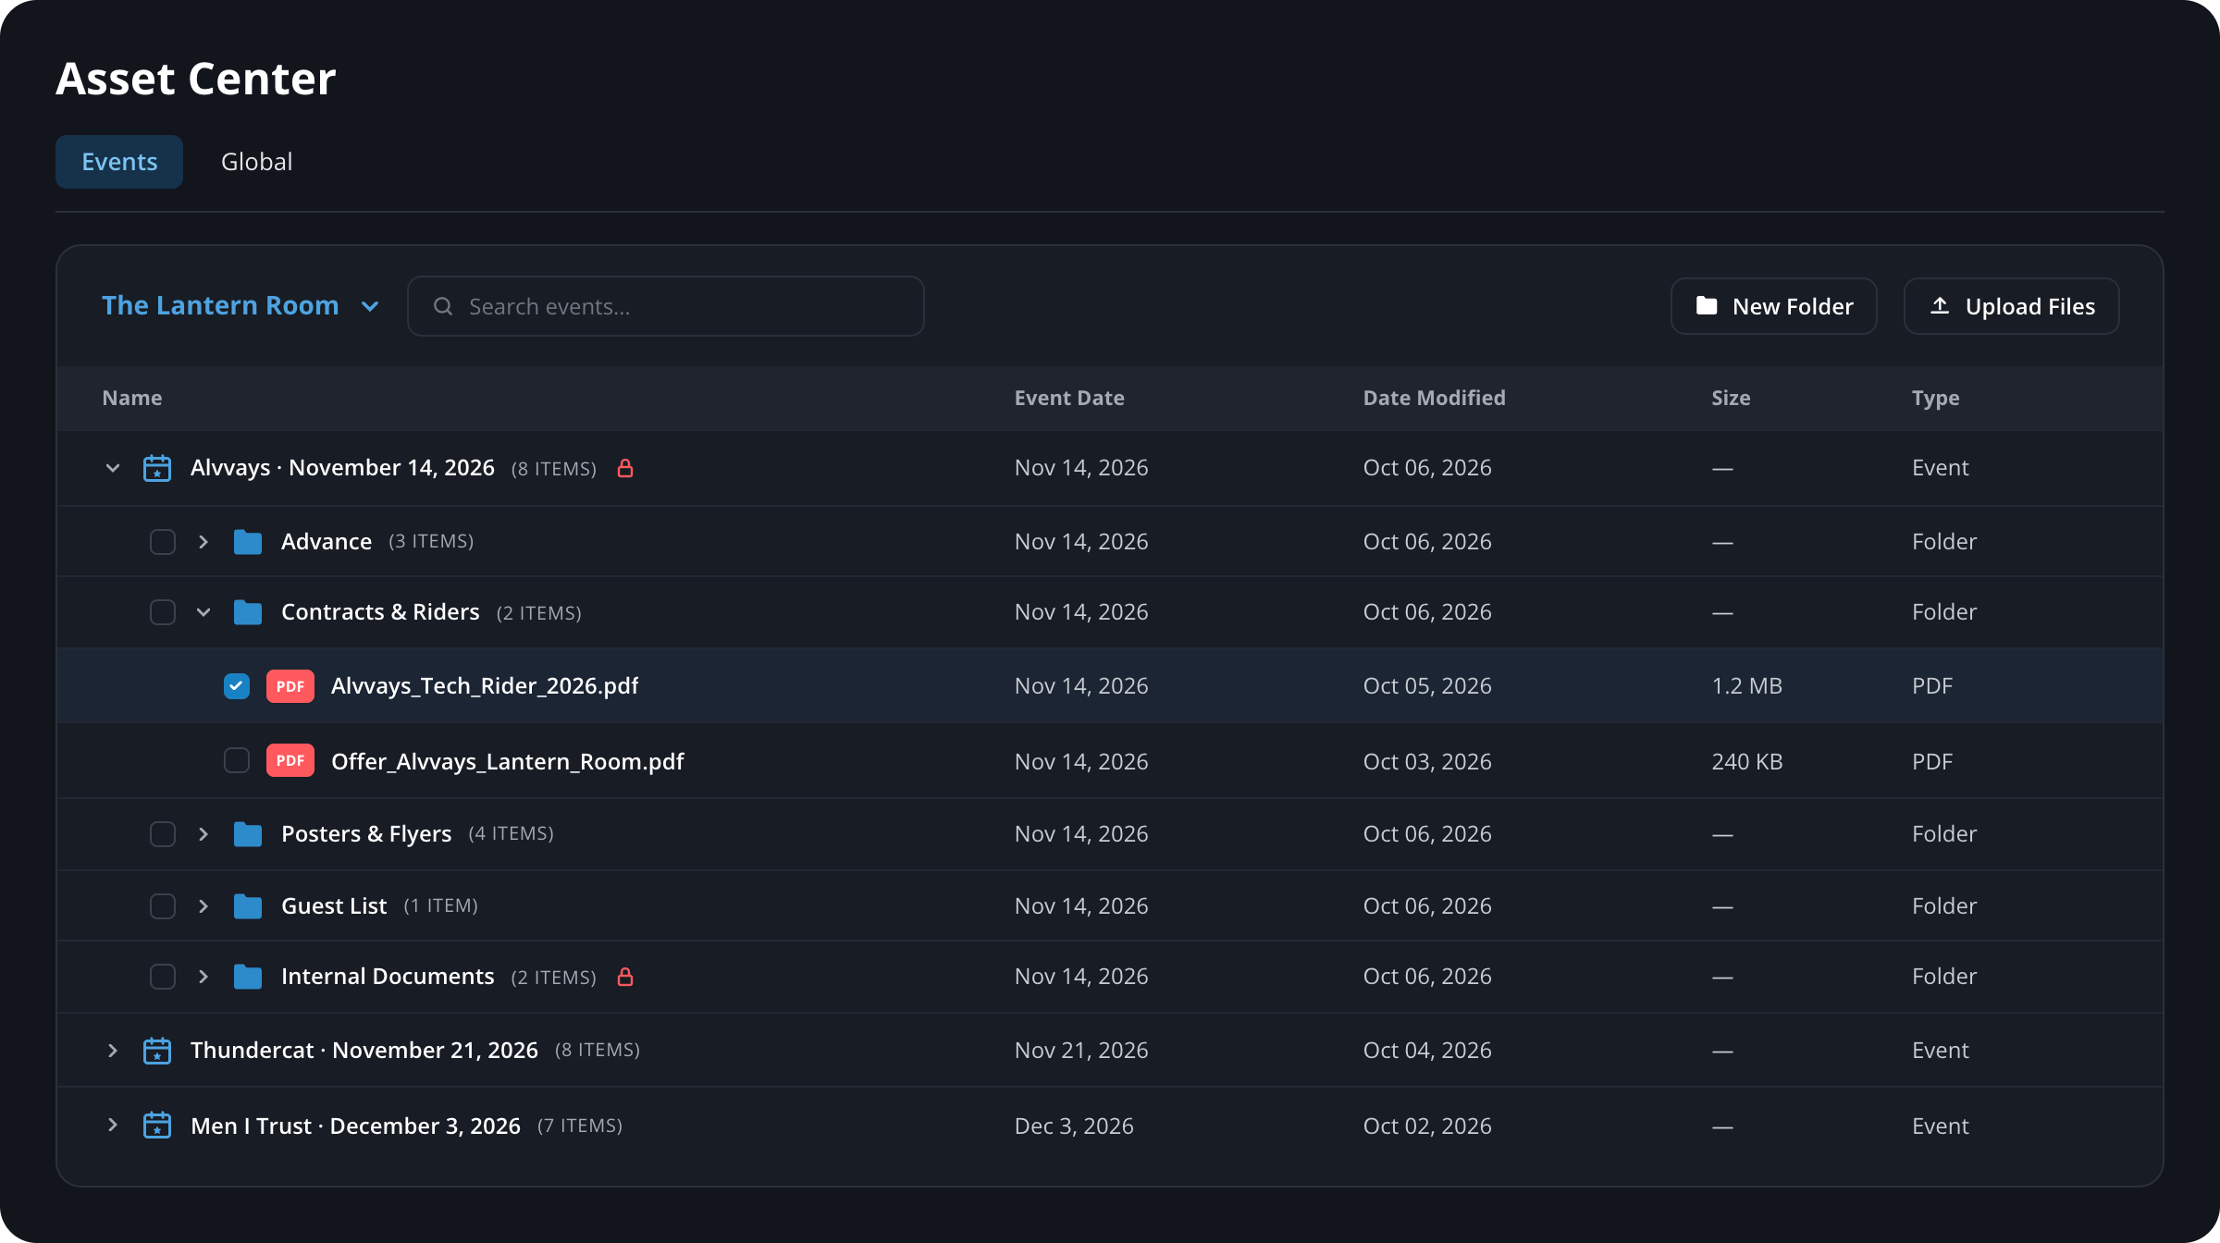Click PDF badge for Offer_Alvvays_Lantern_Room.pdf
Screen dimensions: 2220x1243
[290, 760]
